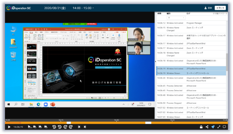Click the 時間 column header in log panel
Screen dimensions: 233x134
point(159,13)
